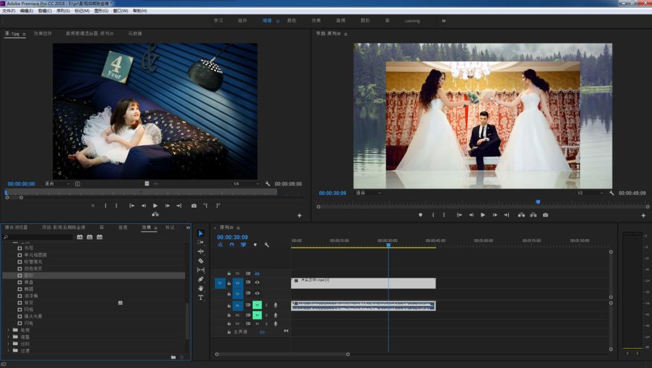
Task: Open timeline display settings wrench
Action: (x=267, y=244)
